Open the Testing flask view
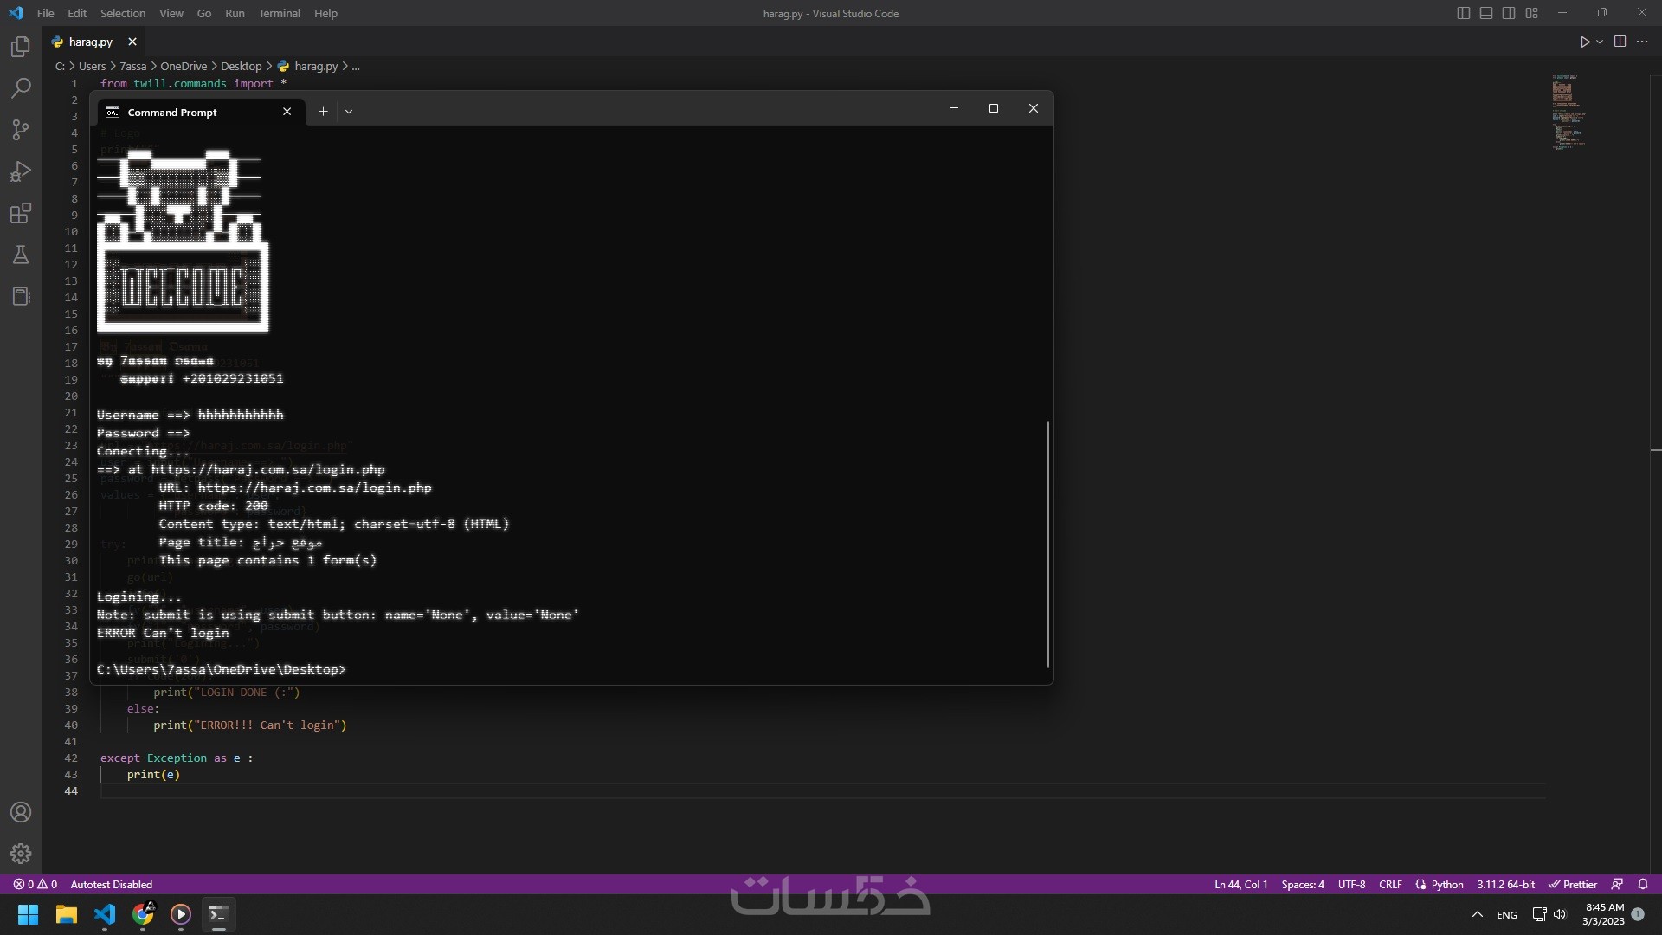This screenshot has width=1662, height=935. [21, 255]
